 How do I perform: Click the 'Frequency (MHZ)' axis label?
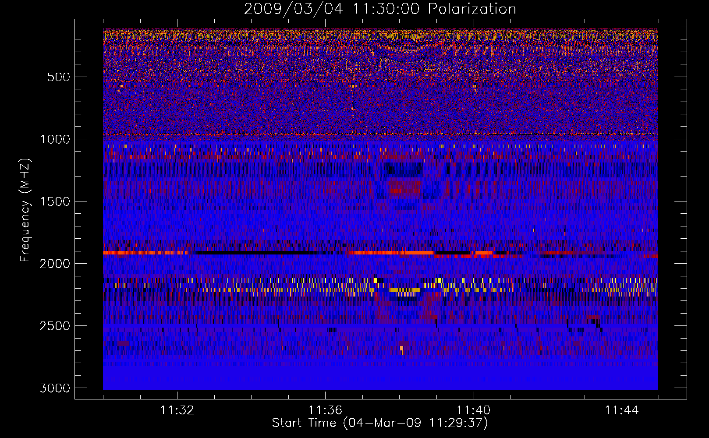coord(25,210)
